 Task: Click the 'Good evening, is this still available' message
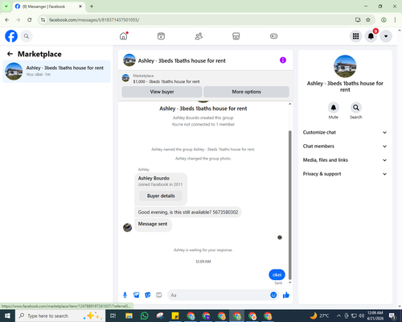pyautogui.click(x=188, y=212)
